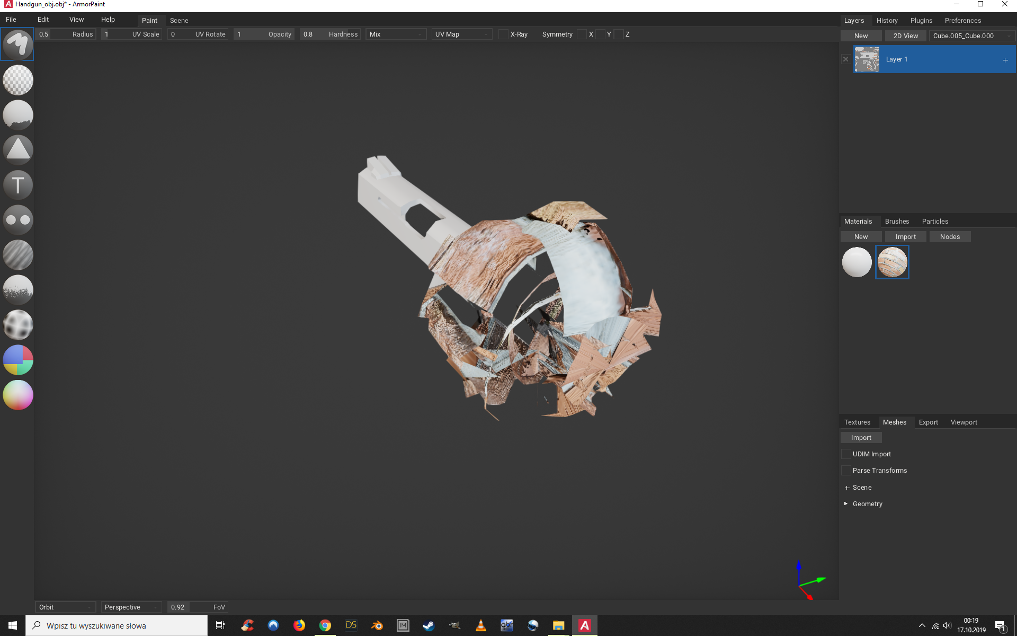Image resolution: width=1017 pixels, height=636 pixels.
Task: Enable UDIM Import option
Action: click(846, 454)
